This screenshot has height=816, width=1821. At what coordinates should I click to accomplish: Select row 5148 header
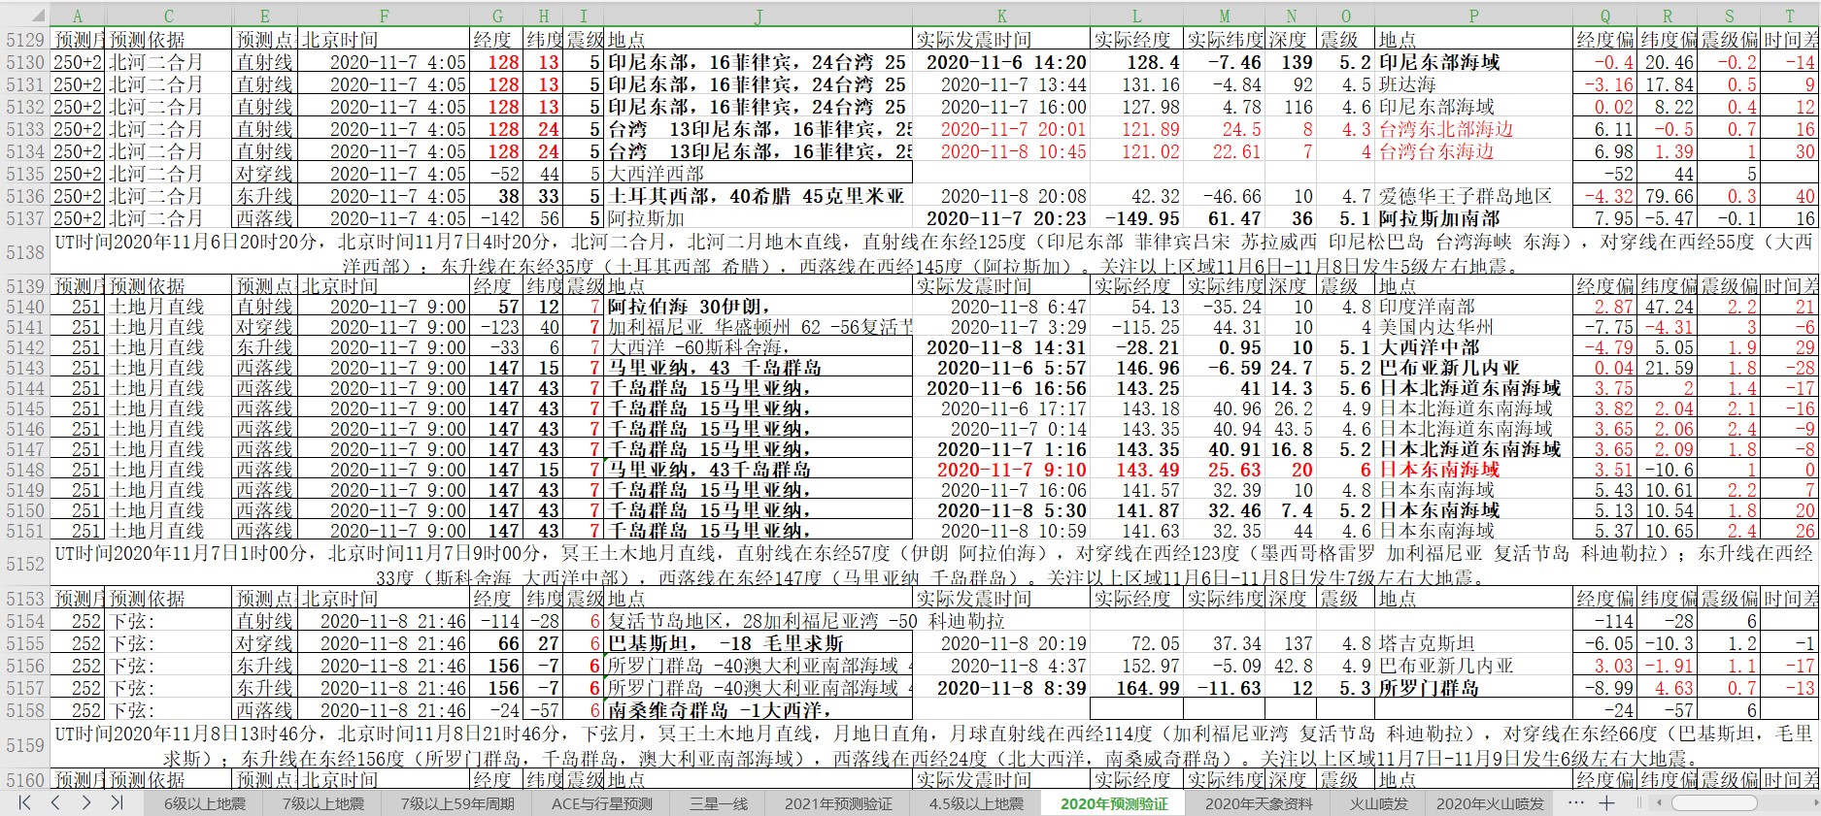[x=25, y=470]
